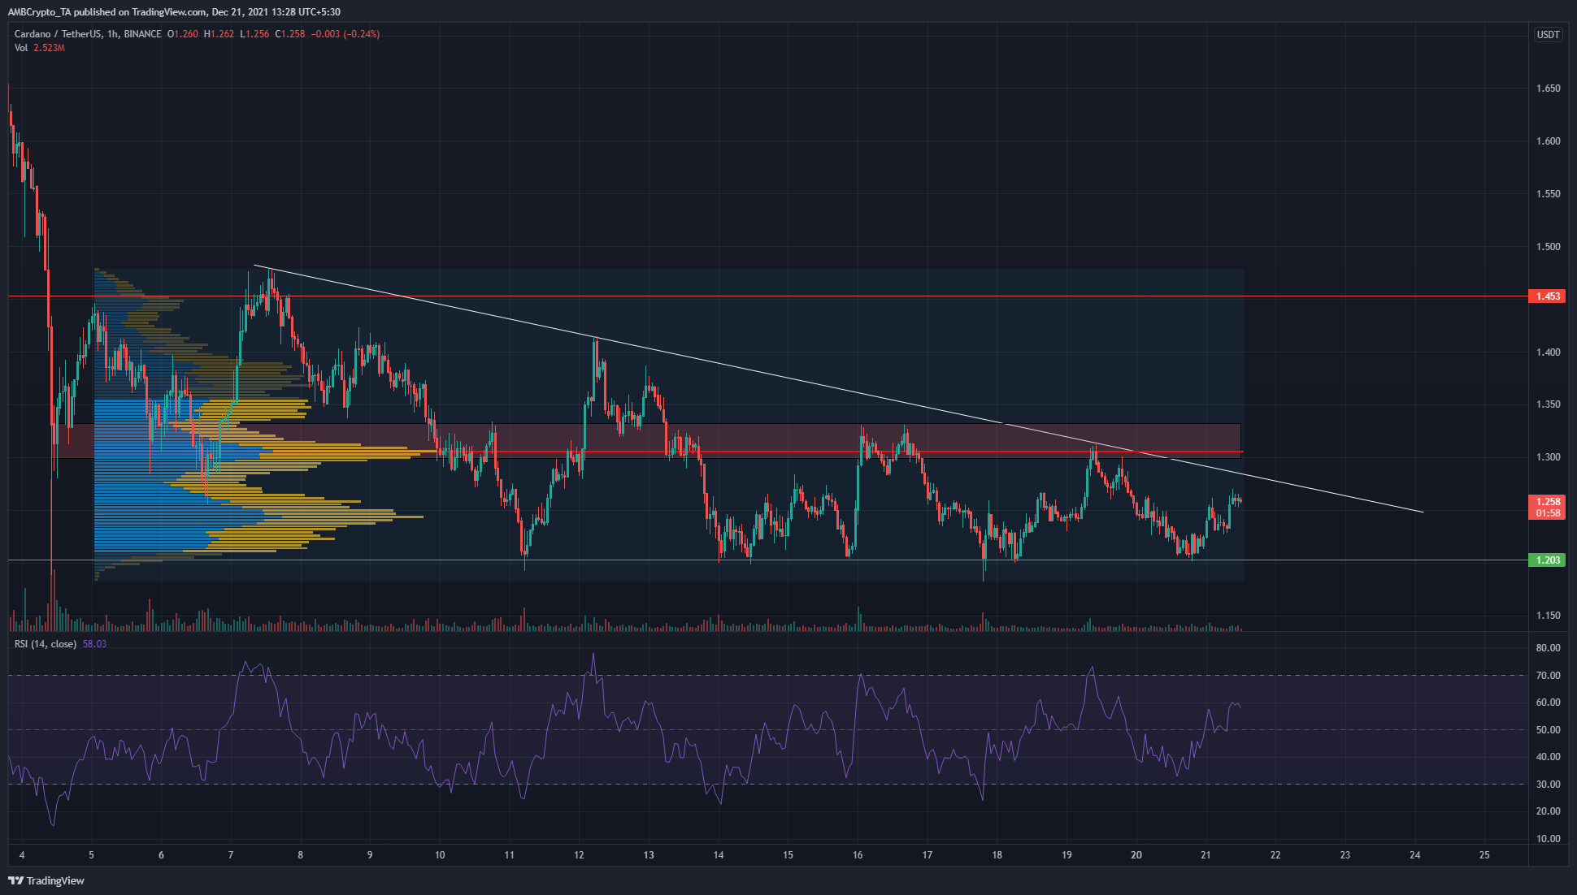Click the open price O1.260 value

tap(183, 34)
